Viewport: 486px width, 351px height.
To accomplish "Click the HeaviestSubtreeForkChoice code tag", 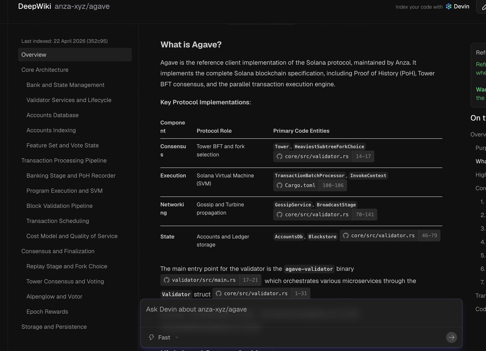I will coord(329,147).
